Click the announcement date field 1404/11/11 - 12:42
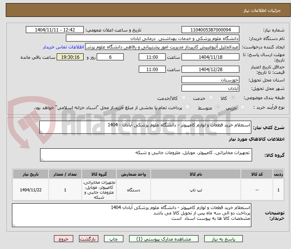This screenshot has width=291, height=249. (x=55, y=30)
